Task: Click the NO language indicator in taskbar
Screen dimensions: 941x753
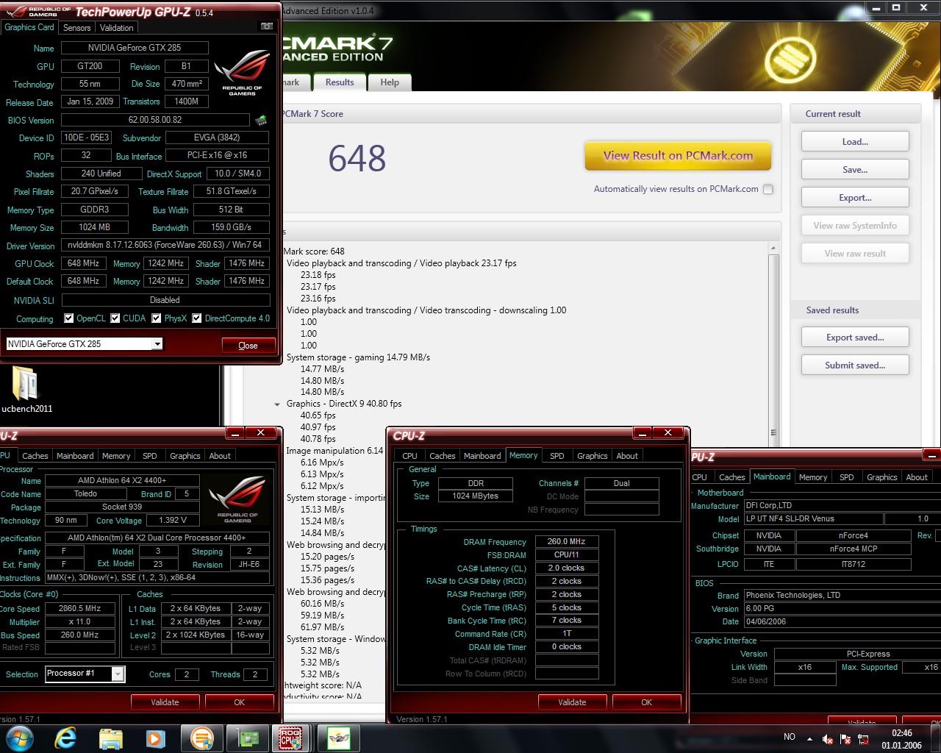Action: (x=790, y=737)
